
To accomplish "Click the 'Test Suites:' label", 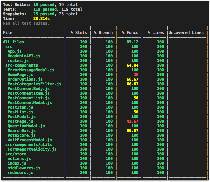I will click(17, 5).
